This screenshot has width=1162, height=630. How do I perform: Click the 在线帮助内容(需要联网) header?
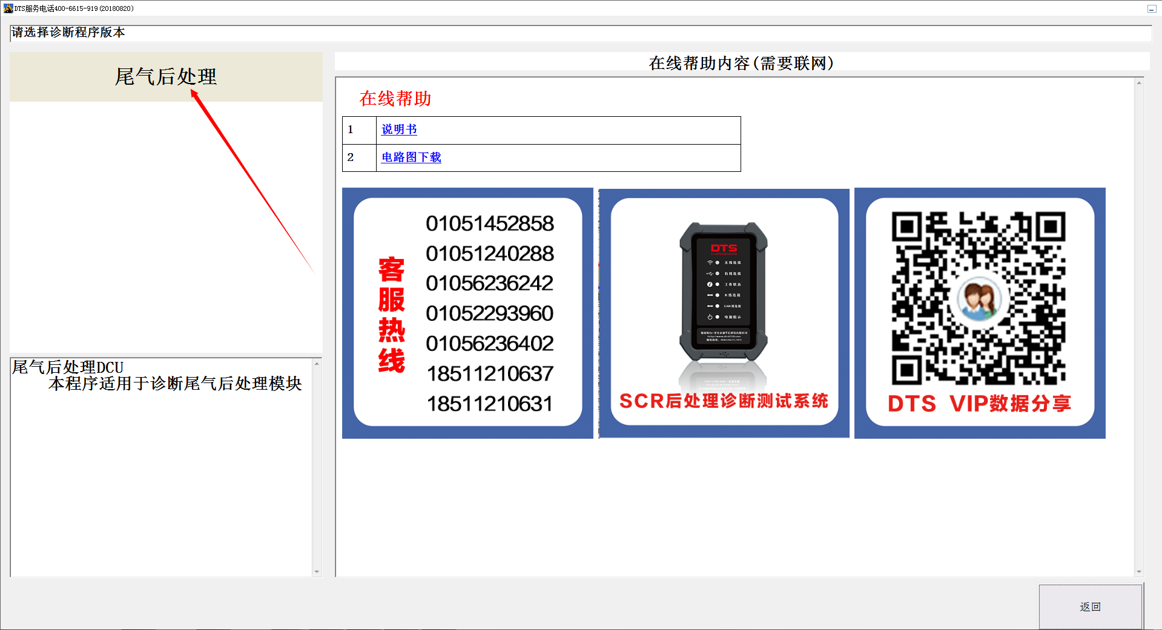point(741,63)
